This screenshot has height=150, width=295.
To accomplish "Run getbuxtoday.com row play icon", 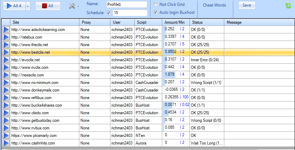I will coord(6,120).
